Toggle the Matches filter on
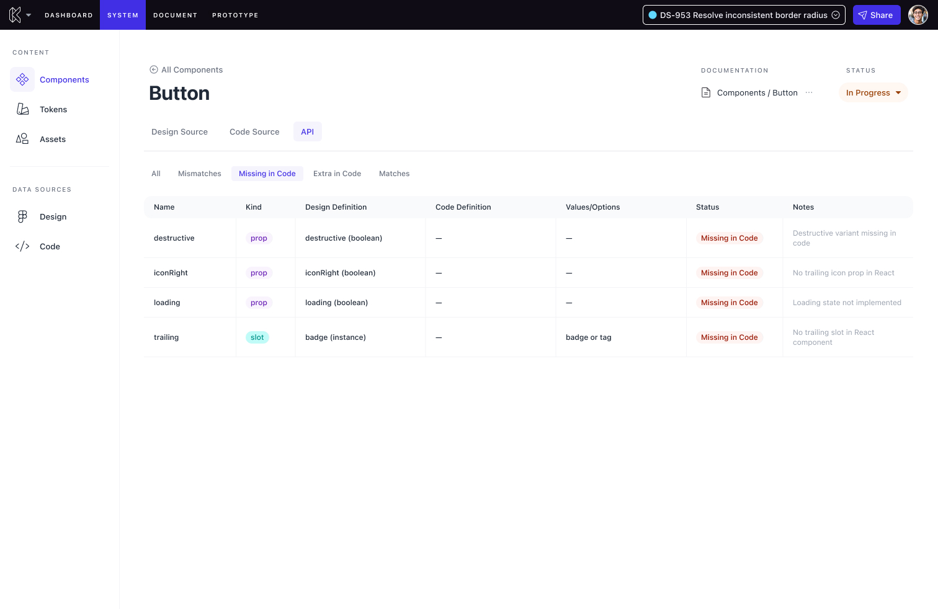Screen dimensions: 938x609 click(394, 174)
